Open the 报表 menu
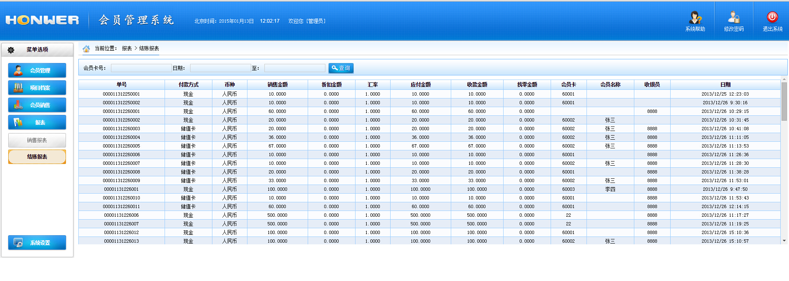This screenshot has width=789, height=281. [x=37, y=122]
